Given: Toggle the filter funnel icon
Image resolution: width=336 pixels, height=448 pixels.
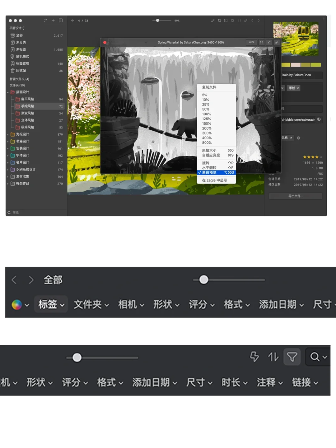Looking at the screenshot, I should (292, 357).
